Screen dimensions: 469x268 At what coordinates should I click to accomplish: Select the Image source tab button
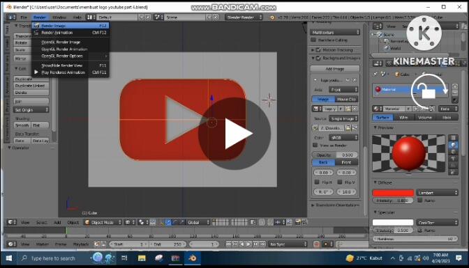pos(323,99)
